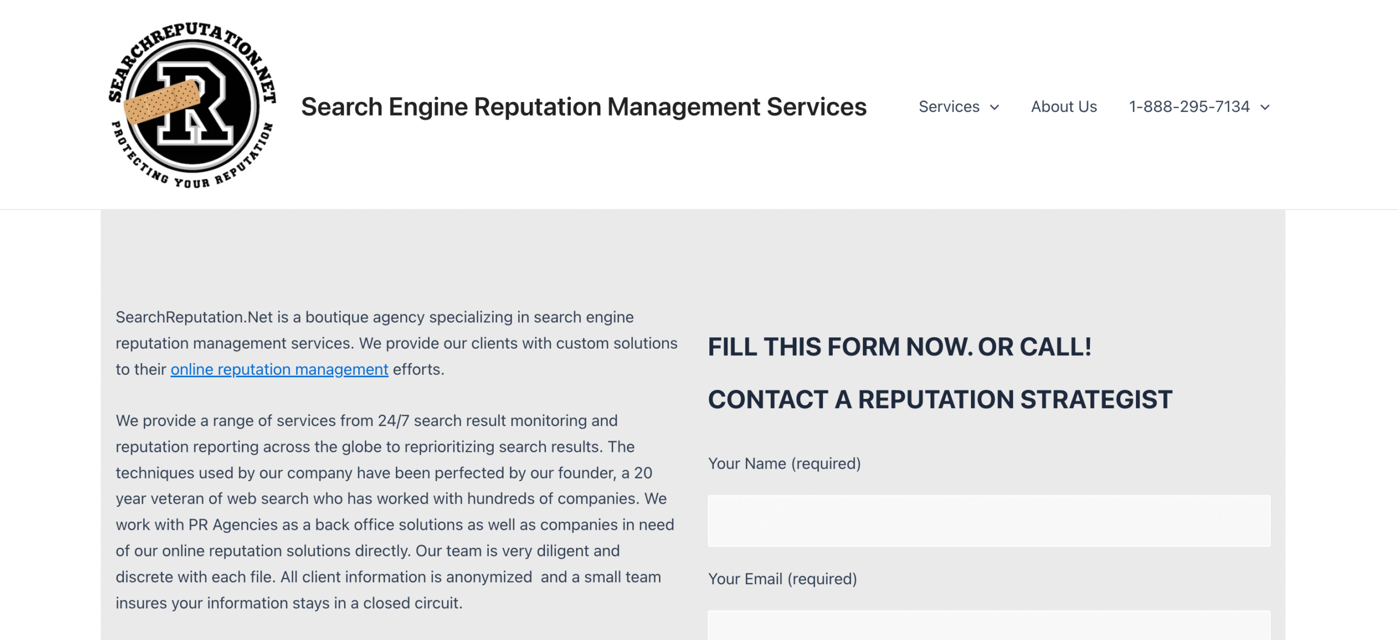Open the Services menu item
The width and height of the screenshot is (1398, 640).
[x=949, y=107]
